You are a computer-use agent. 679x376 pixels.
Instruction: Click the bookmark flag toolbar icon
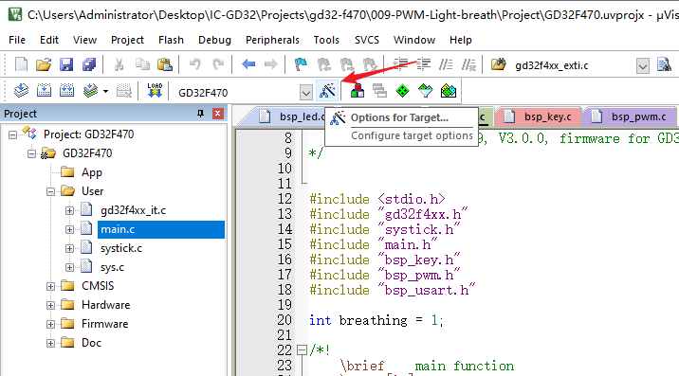pyautogui.click(x=301, y=64)
